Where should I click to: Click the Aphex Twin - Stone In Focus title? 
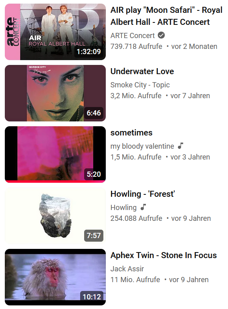coord(163,255)
